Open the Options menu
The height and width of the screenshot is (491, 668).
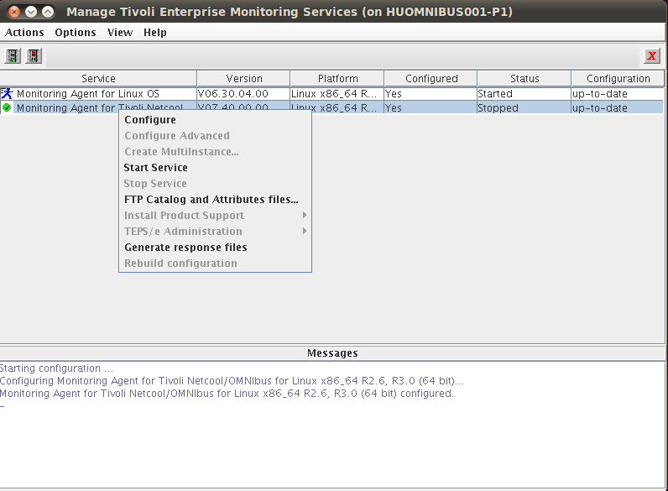(x=76, y=33)
